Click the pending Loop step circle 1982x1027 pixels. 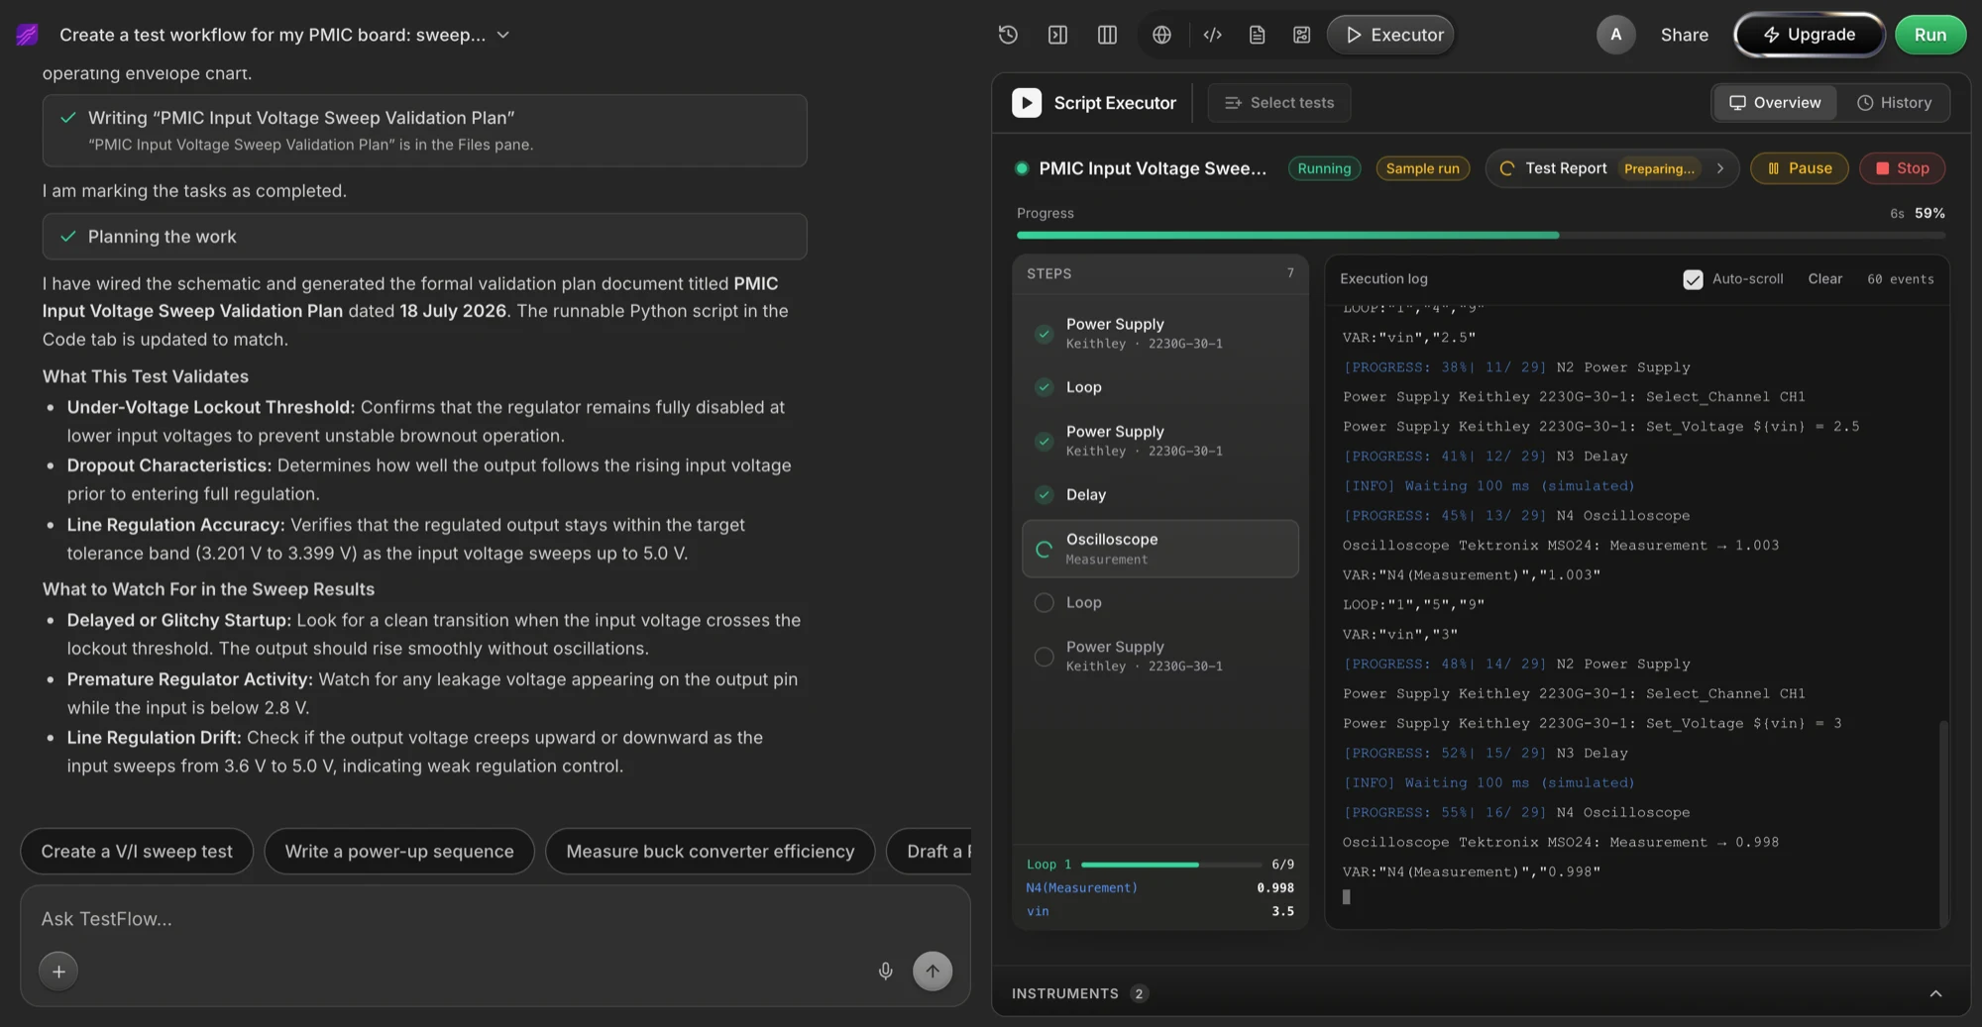[1044, 602]
